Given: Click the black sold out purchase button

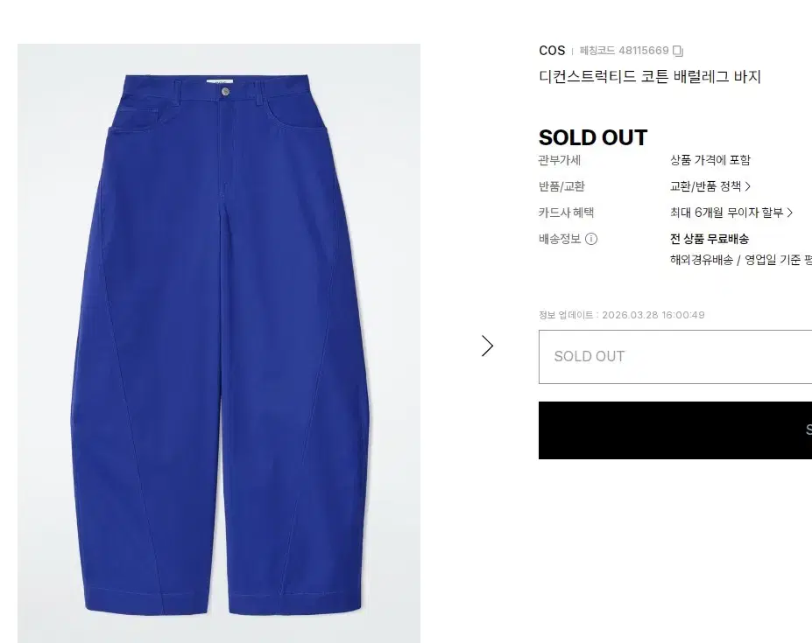Looking at the screenshot, I should (675, 430).
